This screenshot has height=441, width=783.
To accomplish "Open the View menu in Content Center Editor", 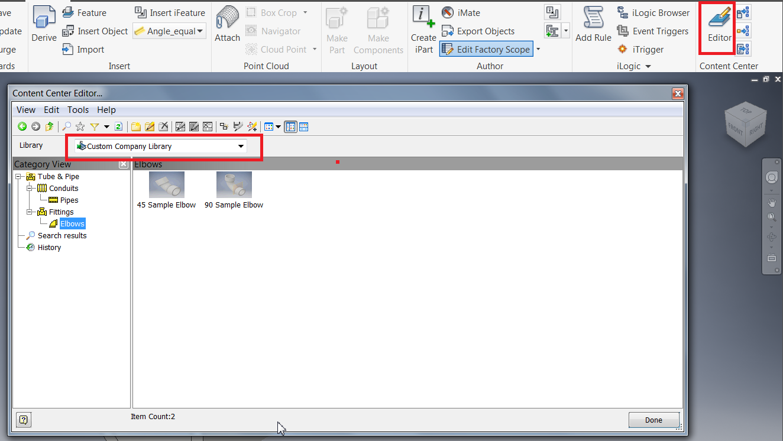I will (x=25, y=109).
